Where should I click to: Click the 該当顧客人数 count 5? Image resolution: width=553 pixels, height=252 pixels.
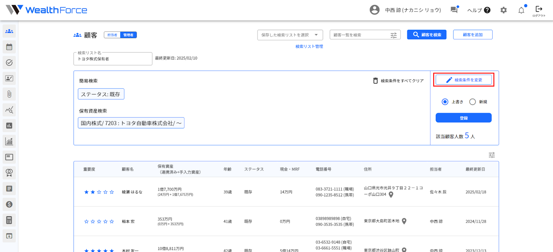tap(467, 136)
